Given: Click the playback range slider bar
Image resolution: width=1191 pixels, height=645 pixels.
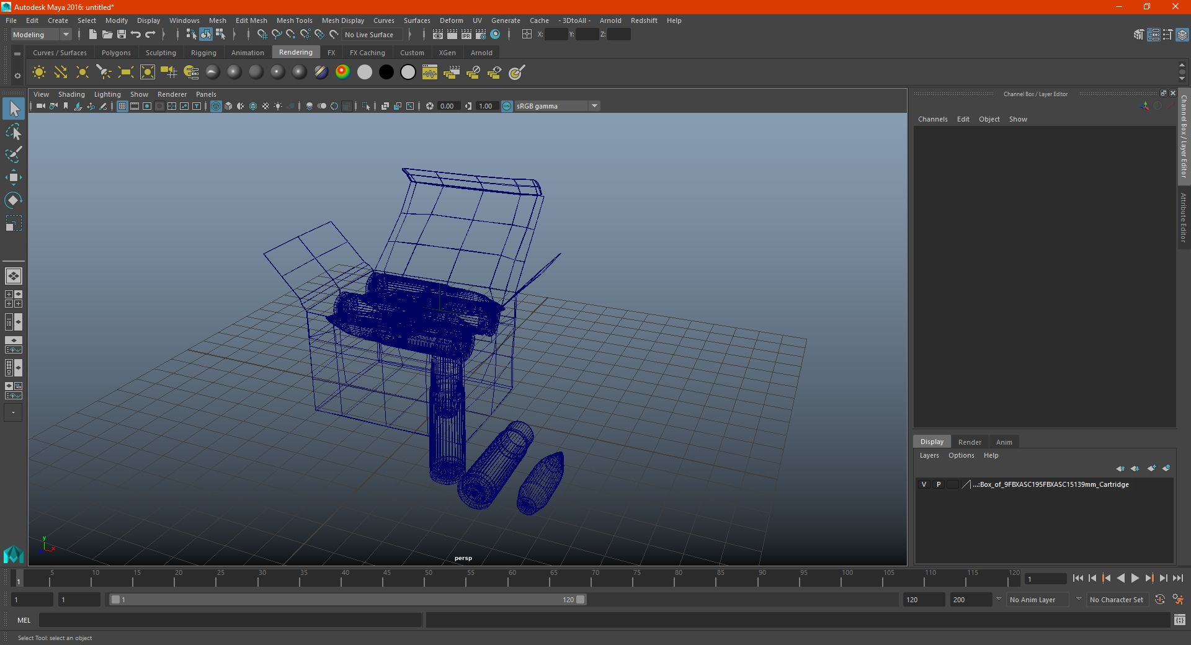Looking at the screenshot, I should pos(347,600).
